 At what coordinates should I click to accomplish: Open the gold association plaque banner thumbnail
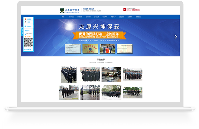(90, 49)
